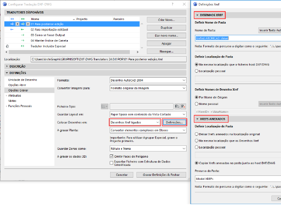Click Cancelar button
The width and height of the screenshot is (281, 212).
(121, 175)
